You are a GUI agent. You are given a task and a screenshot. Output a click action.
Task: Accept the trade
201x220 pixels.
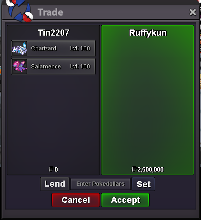coord(125,200)
